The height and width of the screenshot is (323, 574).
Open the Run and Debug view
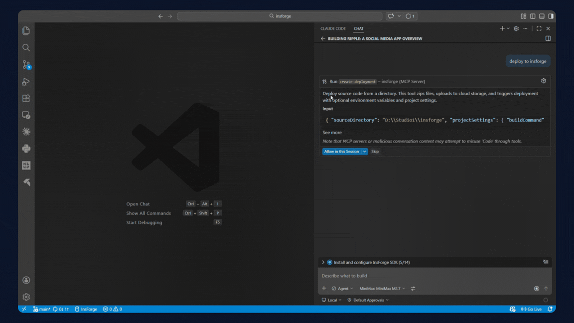pos(26,82)
